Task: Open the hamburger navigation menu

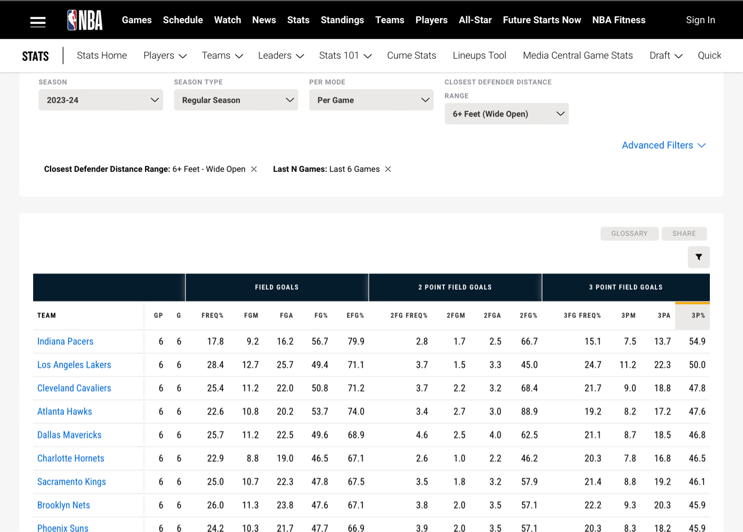Action: click(x=38, y=21)
